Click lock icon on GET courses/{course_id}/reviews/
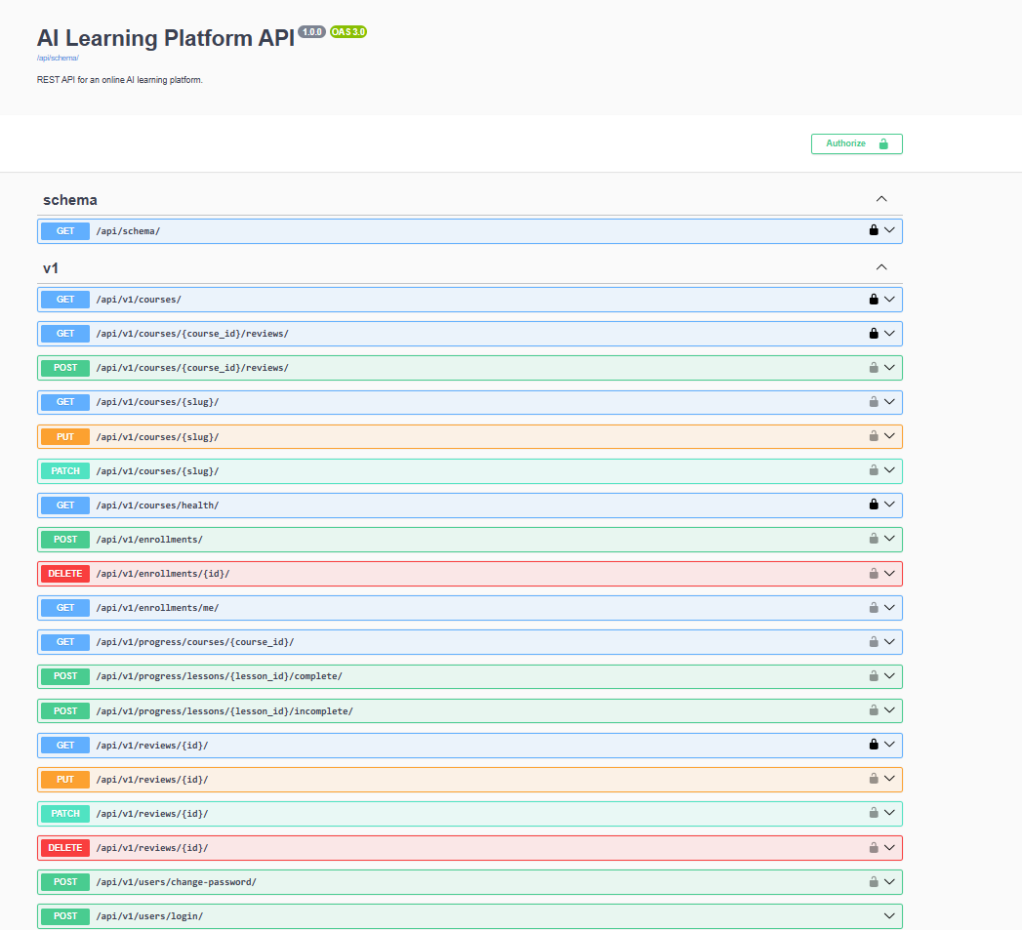 [874, 333]
